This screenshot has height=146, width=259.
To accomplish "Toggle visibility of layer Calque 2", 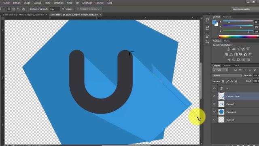I will [x=214, y=104].
